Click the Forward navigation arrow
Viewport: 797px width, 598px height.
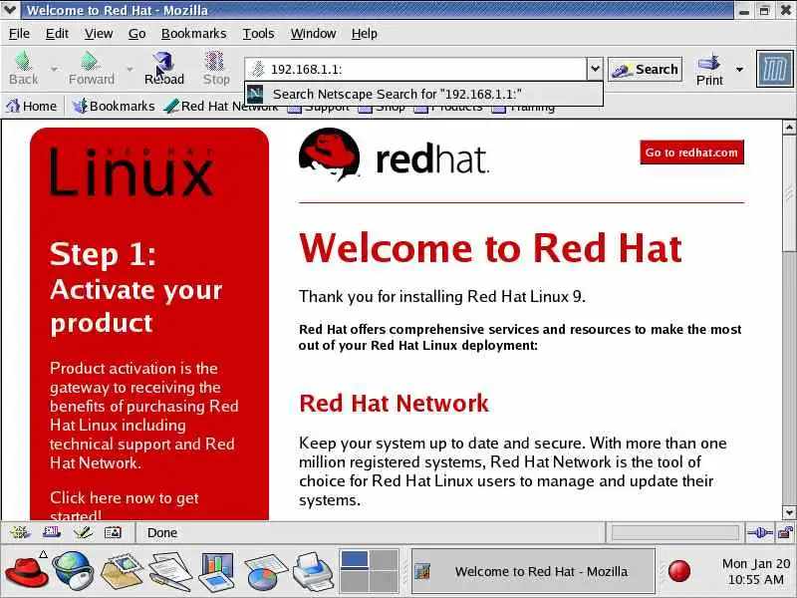(91, 68)
